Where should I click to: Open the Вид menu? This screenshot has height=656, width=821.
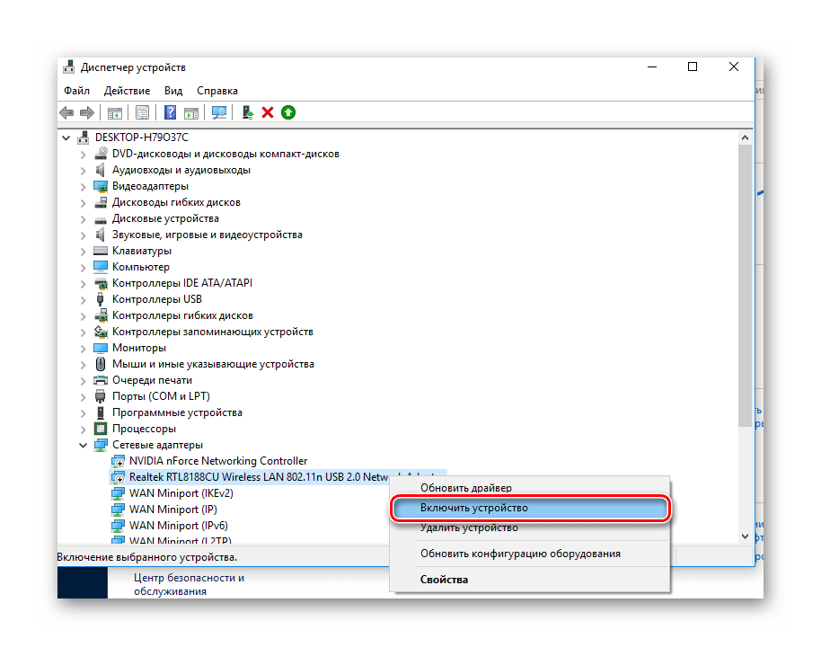point(173,91)
